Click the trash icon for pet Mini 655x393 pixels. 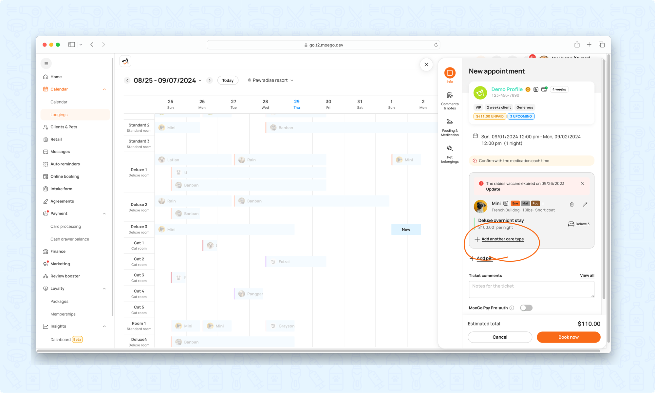click(x=571, y=204)
